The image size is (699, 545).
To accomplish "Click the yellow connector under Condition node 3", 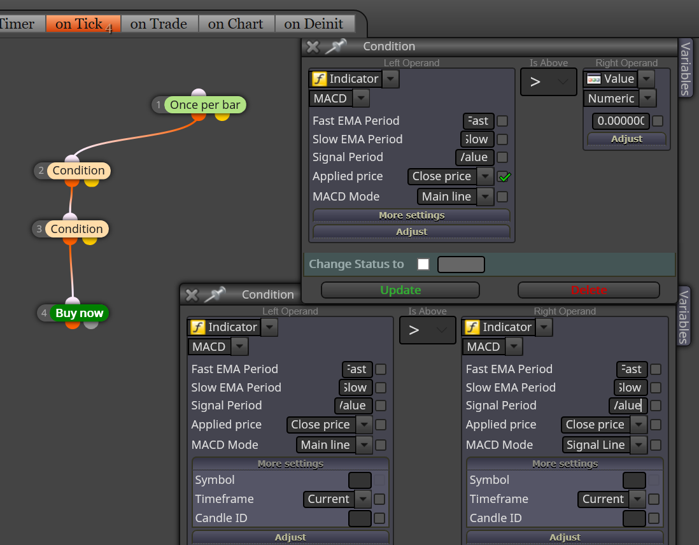I will (90, 241).
